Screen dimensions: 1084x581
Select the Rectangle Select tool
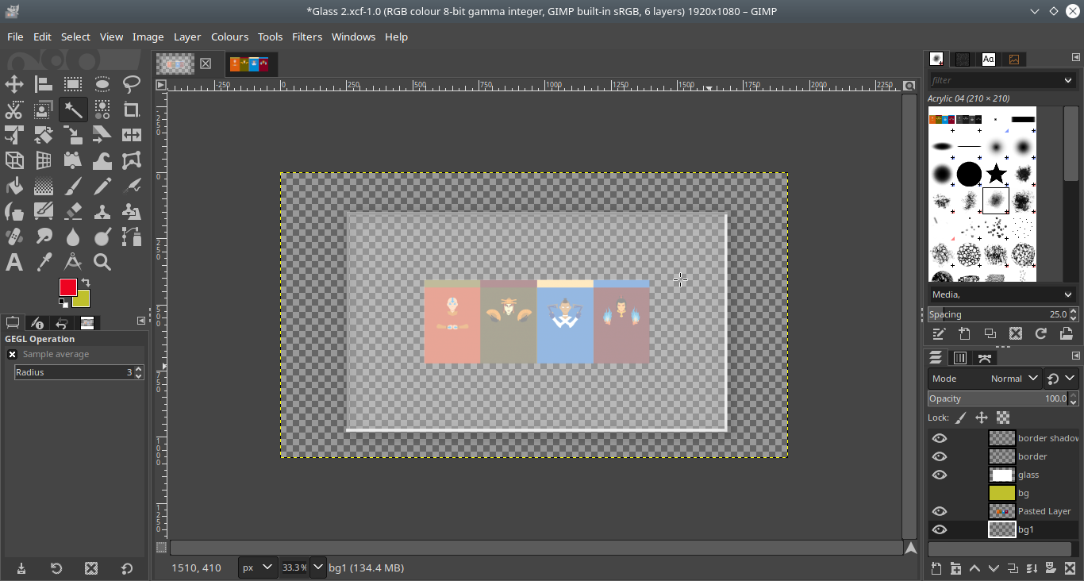pos(73,84)
